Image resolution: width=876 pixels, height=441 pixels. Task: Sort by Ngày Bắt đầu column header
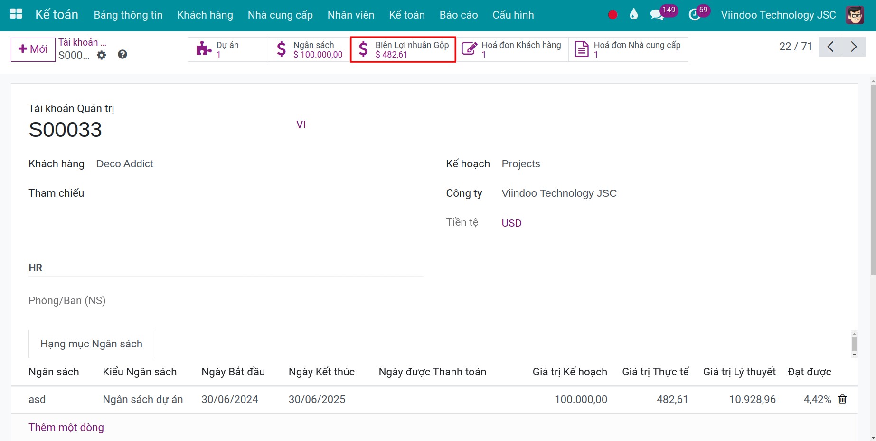[233, 372]
